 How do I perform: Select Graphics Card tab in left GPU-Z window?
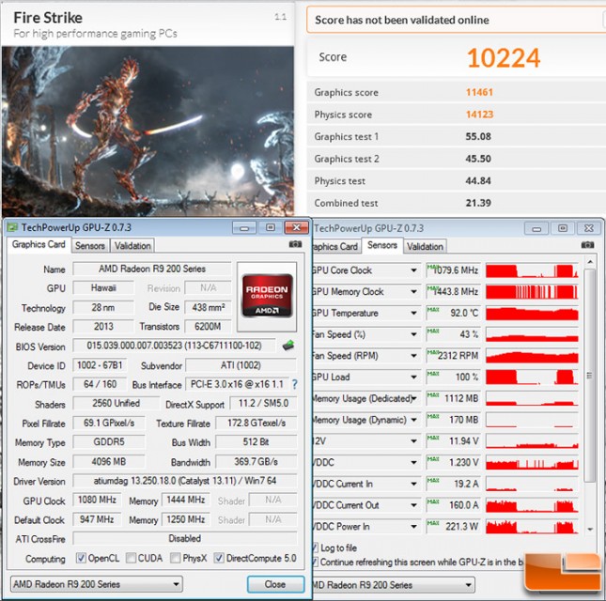39,244
